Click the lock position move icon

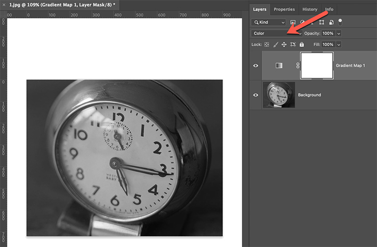pyautogui.click(x=284, y=45)
